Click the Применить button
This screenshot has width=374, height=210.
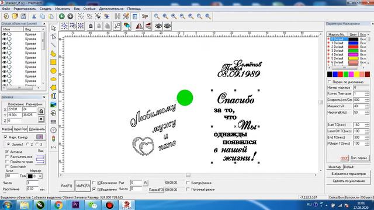(37, 129)
